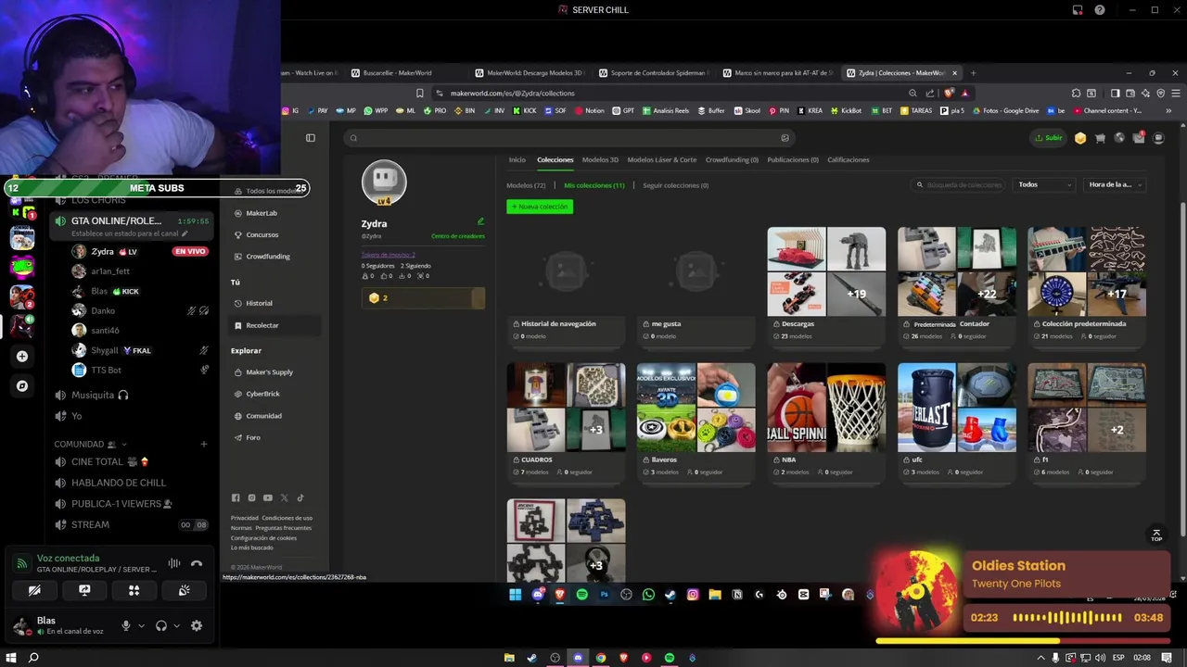
Task: Open Preguntas frecuentes footer link
Action: pyautogui.click(x=284, y=528)
